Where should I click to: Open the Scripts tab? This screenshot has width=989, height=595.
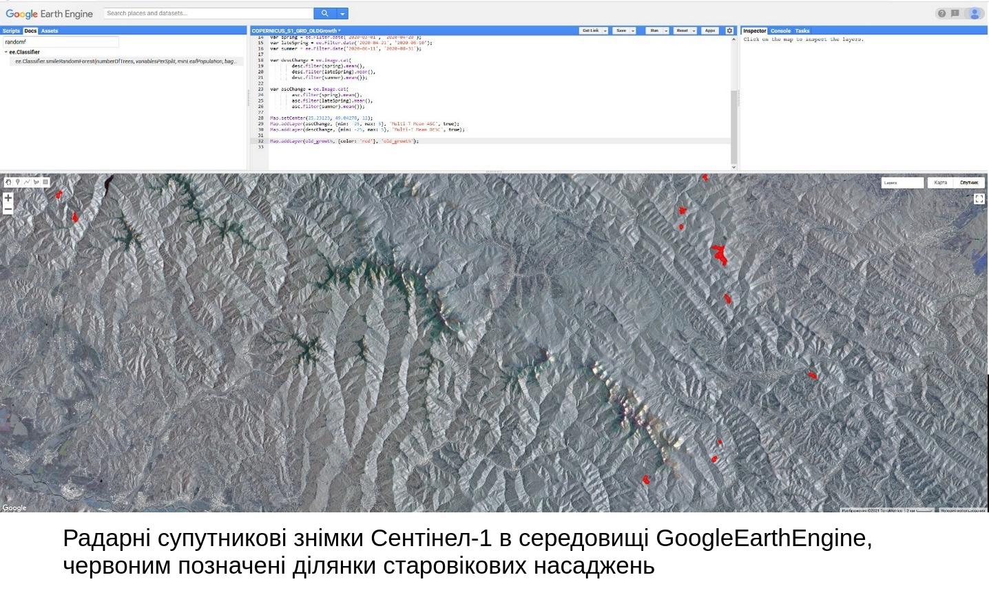point(11,31)
